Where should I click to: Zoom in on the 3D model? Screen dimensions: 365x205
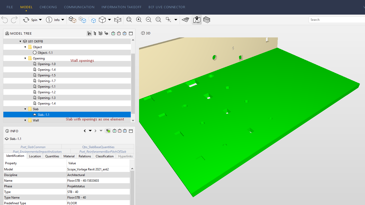point(139,19)
